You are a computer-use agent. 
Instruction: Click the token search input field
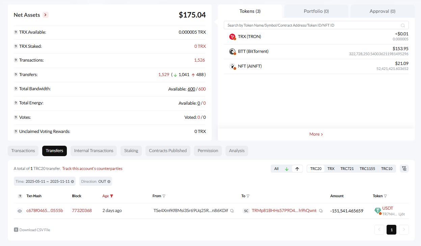tap(311, 25)
